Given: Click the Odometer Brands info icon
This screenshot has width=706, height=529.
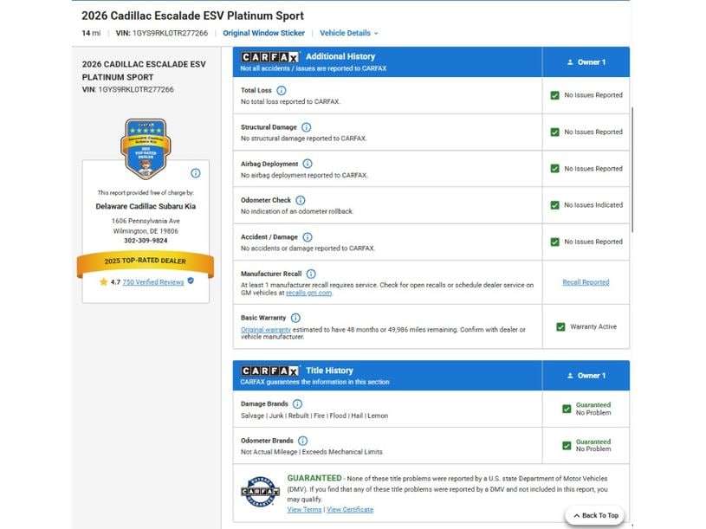Looking at the screenshot, I should point(303,441).
